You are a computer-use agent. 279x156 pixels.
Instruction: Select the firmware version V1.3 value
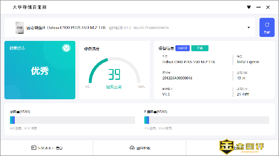pos(166,94)
